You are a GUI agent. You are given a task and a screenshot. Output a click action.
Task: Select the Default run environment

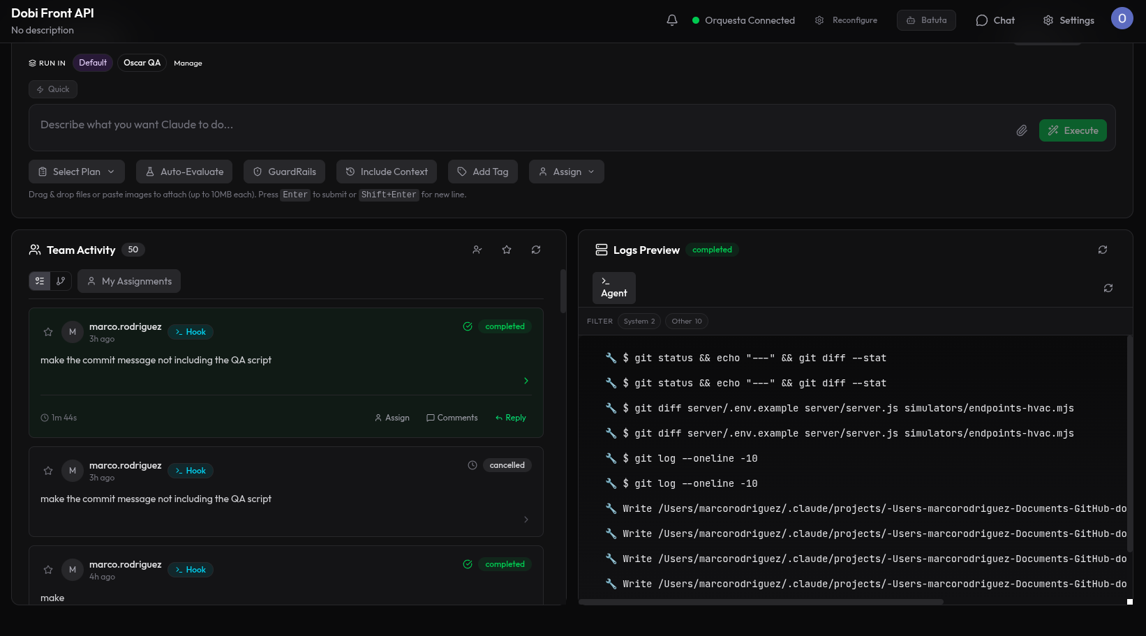pyautogui.click(x=93, y=63)
